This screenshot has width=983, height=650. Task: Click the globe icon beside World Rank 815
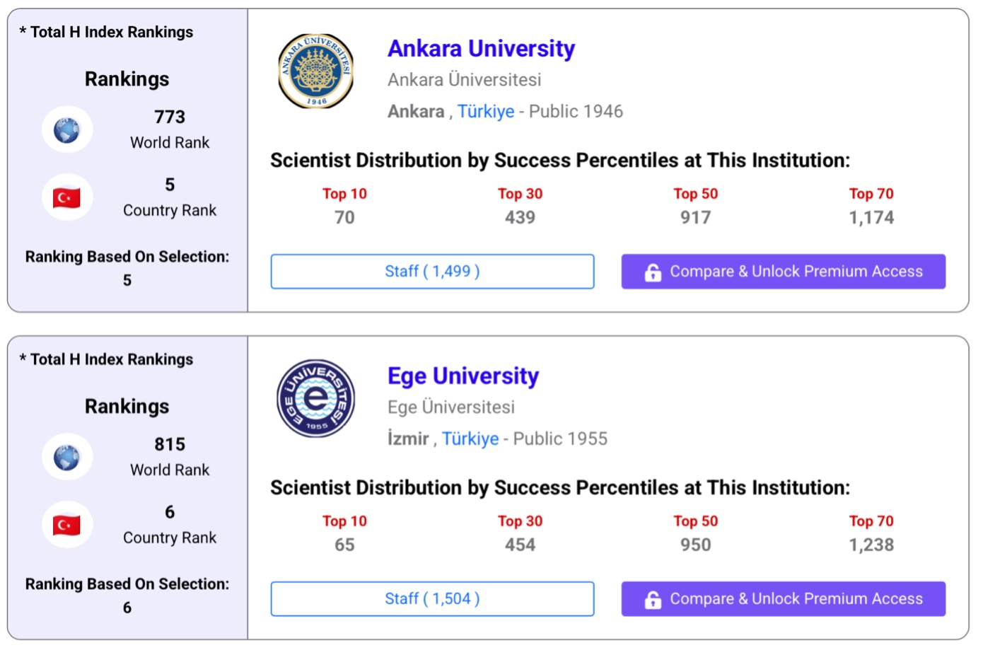point(67,457)
